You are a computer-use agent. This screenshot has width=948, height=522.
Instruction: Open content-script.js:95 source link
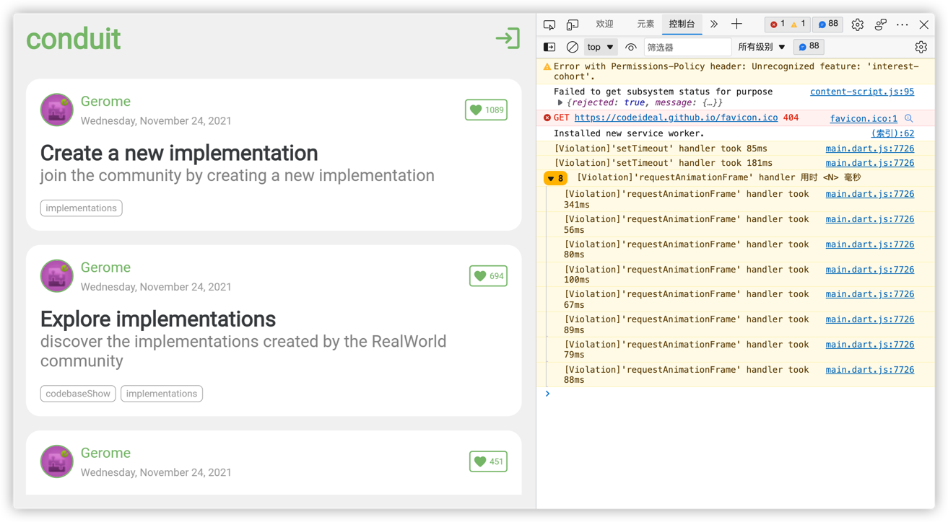point(862,92)
